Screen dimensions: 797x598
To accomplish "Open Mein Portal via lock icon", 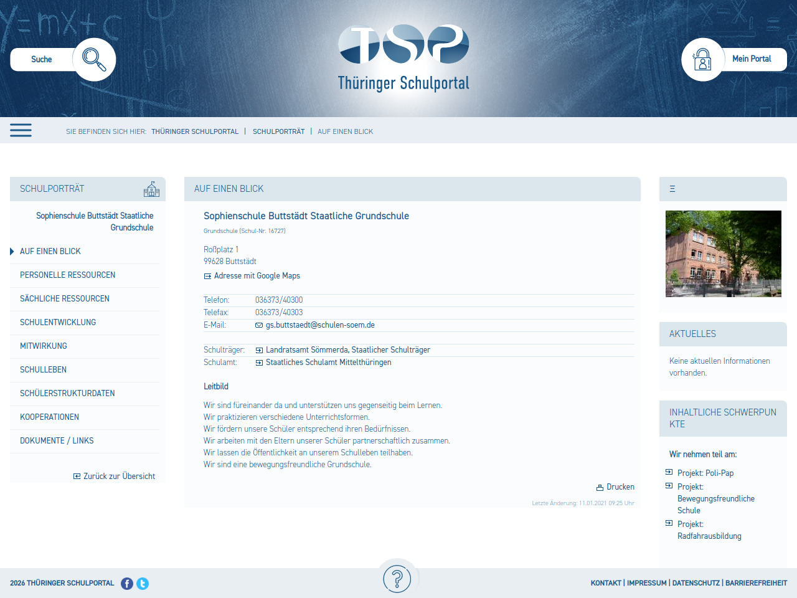I will tap(702, 60).
